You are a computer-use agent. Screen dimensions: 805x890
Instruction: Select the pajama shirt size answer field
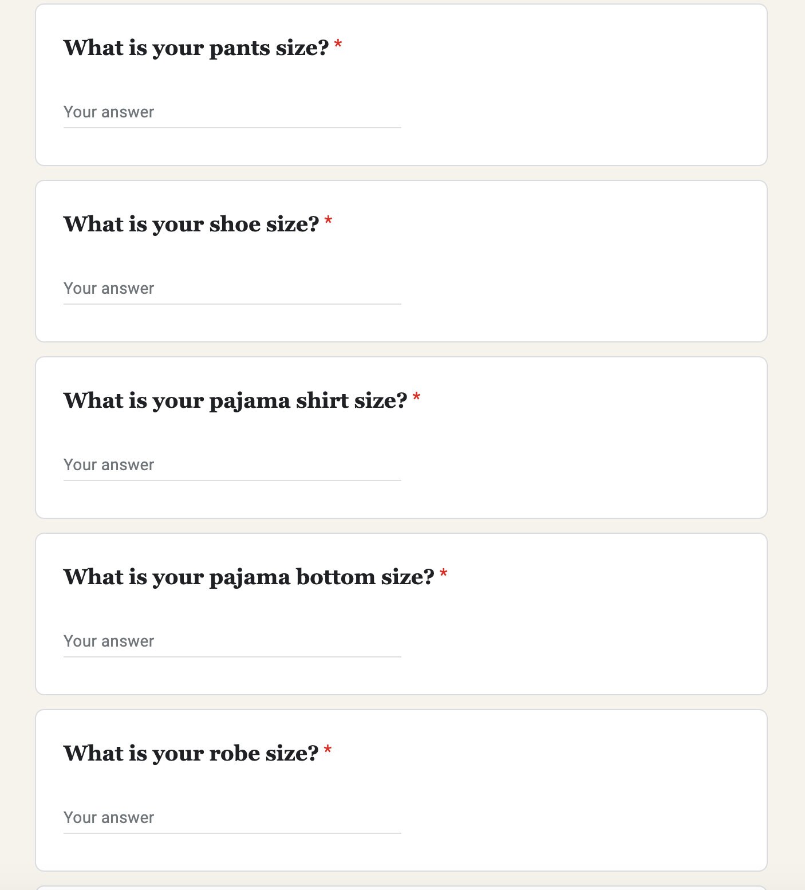232,465
